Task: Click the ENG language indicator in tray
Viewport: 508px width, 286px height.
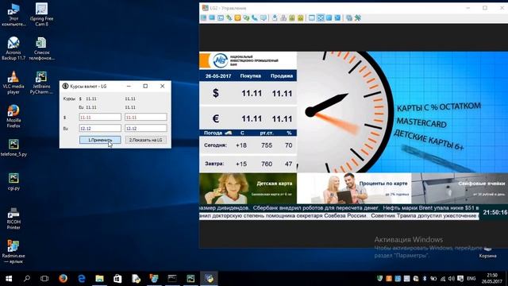Action: click(x=471, y=279)
